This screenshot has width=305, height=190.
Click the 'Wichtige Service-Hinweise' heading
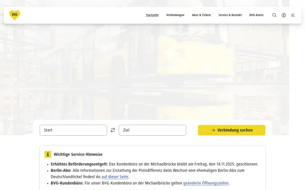78,155
